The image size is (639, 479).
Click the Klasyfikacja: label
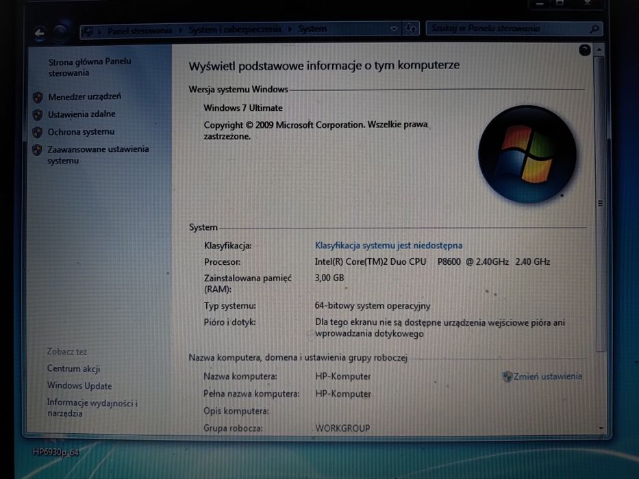[x=228, y=246]
